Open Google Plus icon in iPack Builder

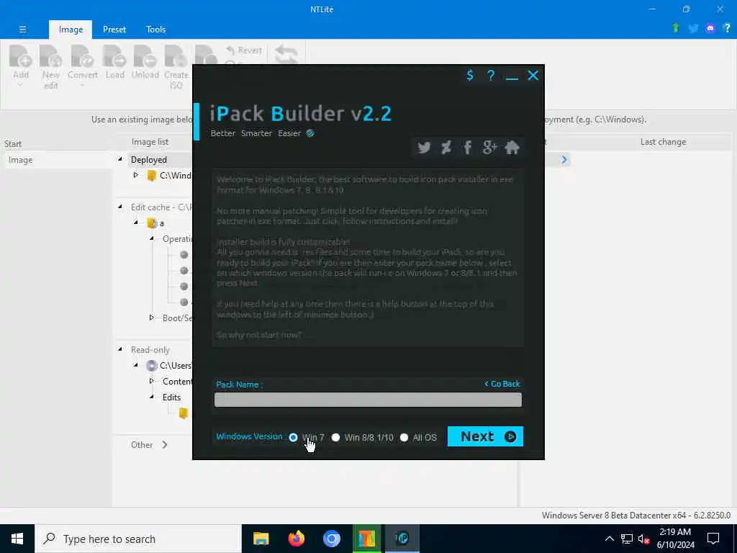point(489,148)
